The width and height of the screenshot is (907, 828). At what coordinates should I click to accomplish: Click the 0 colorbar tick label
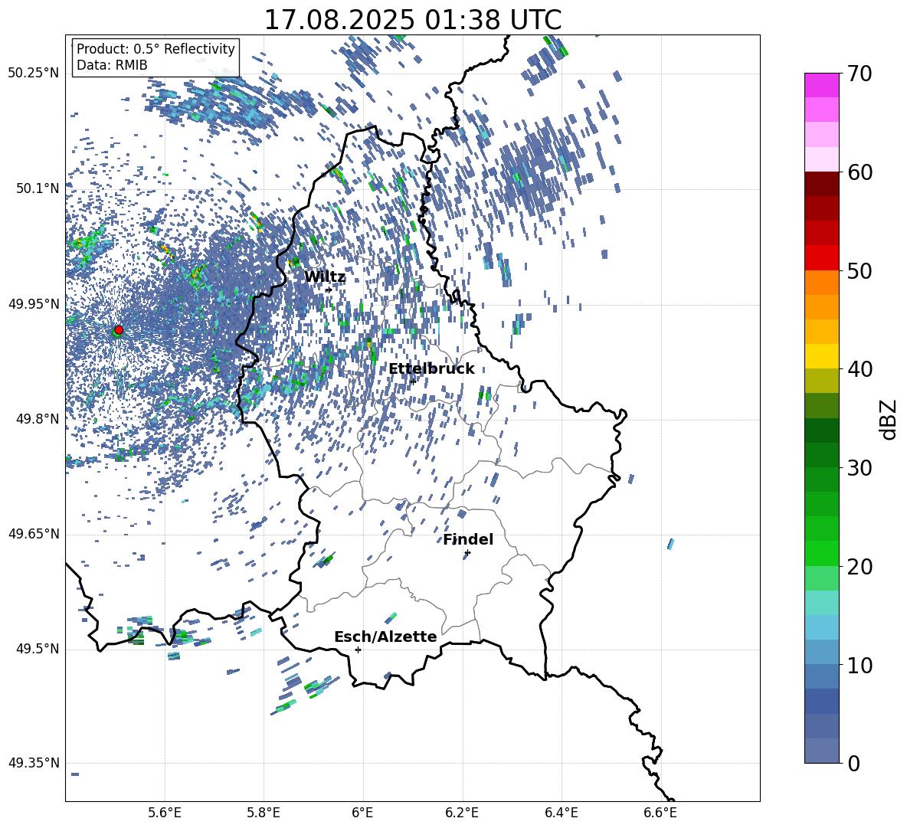coord(853,763)
